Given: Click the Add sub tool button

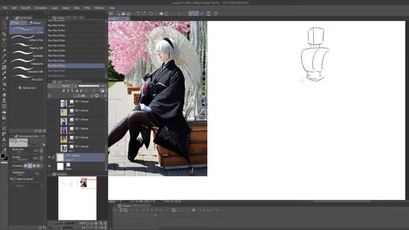Looking at the screenshot, I should tap(27, 88).
